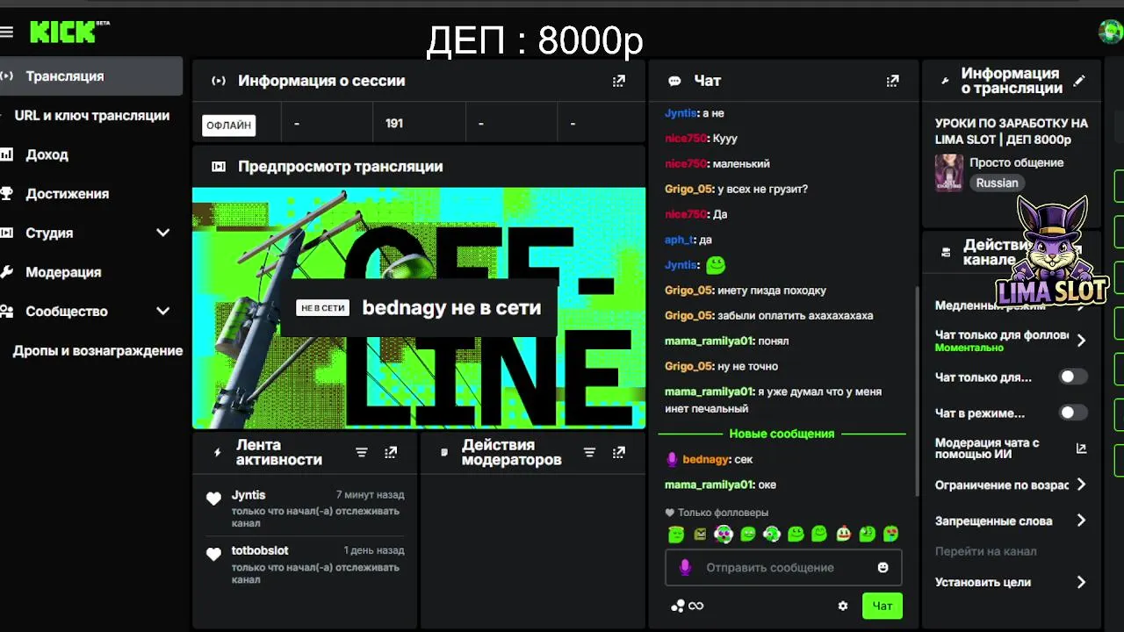1124x632 pixels.
Task: Open filter options in Лента активности
Action: [362, 452]
